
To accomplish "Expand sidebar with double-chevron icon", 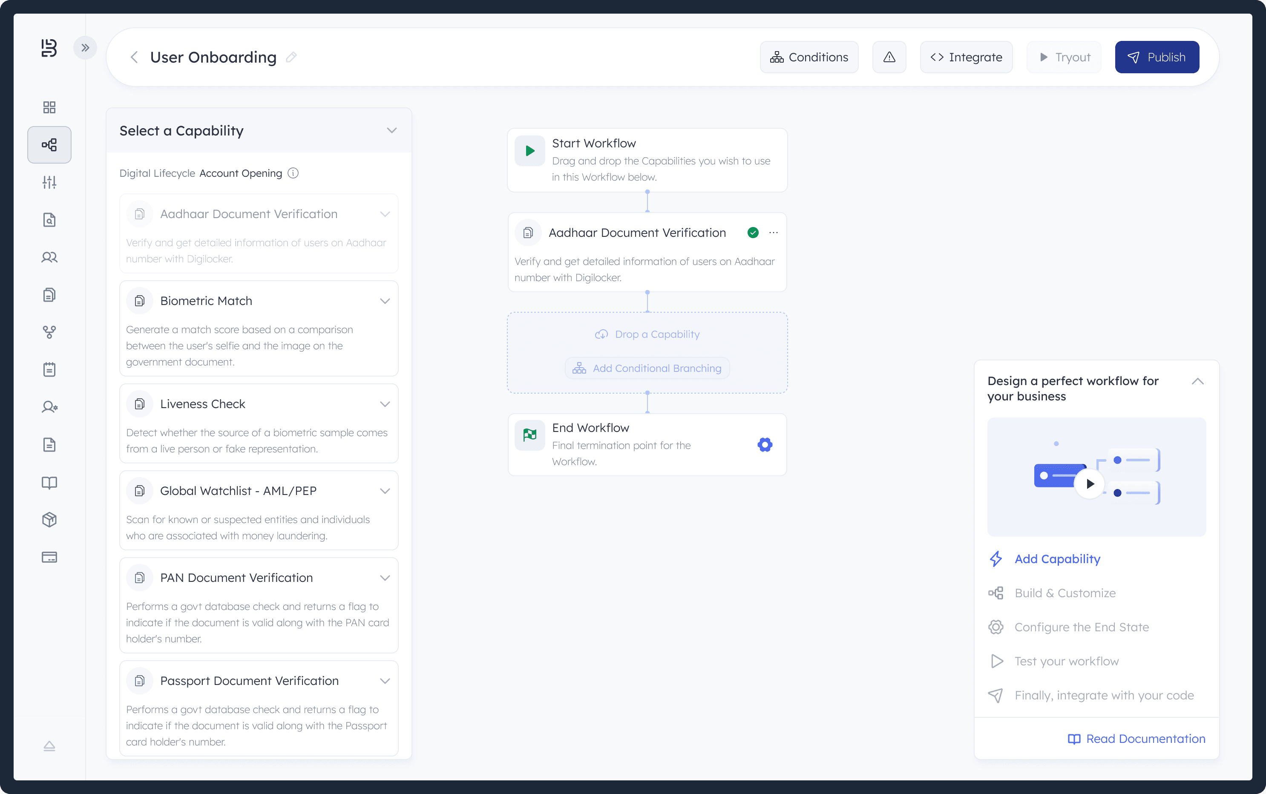I will [x=85, y=48].
